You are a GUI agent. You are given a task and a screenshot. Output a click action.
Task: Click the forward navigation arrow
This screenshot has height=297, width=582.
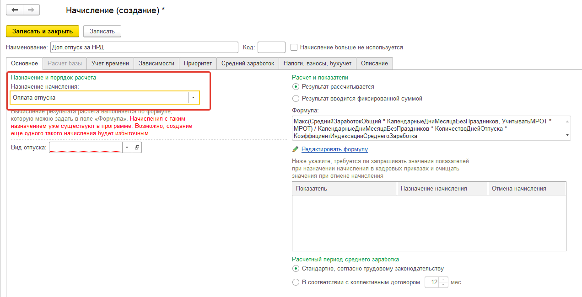[31, 10]
